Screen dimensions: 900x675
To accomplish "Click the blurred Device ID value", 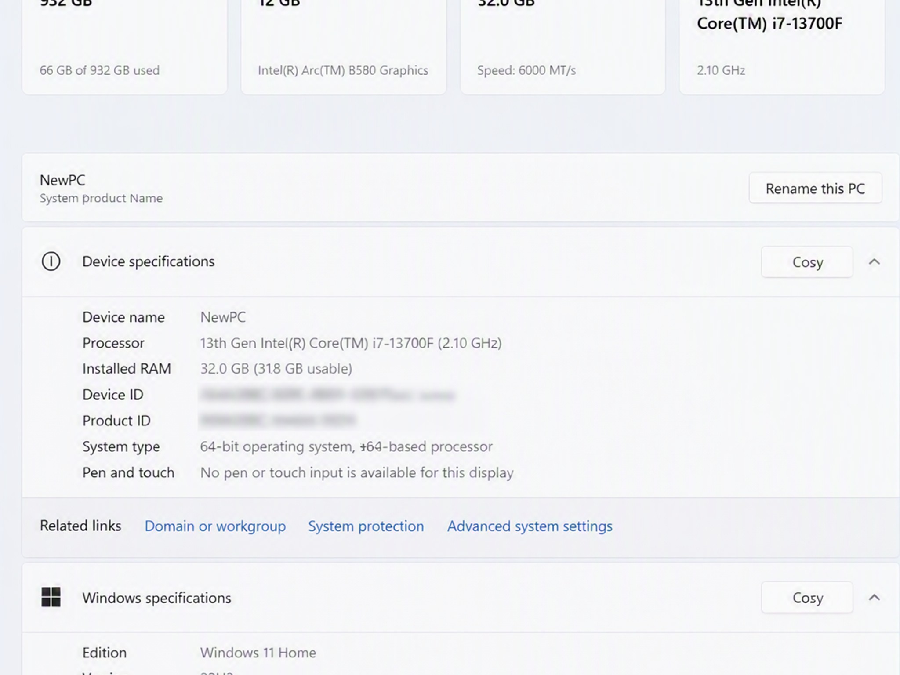I will 327,395.
